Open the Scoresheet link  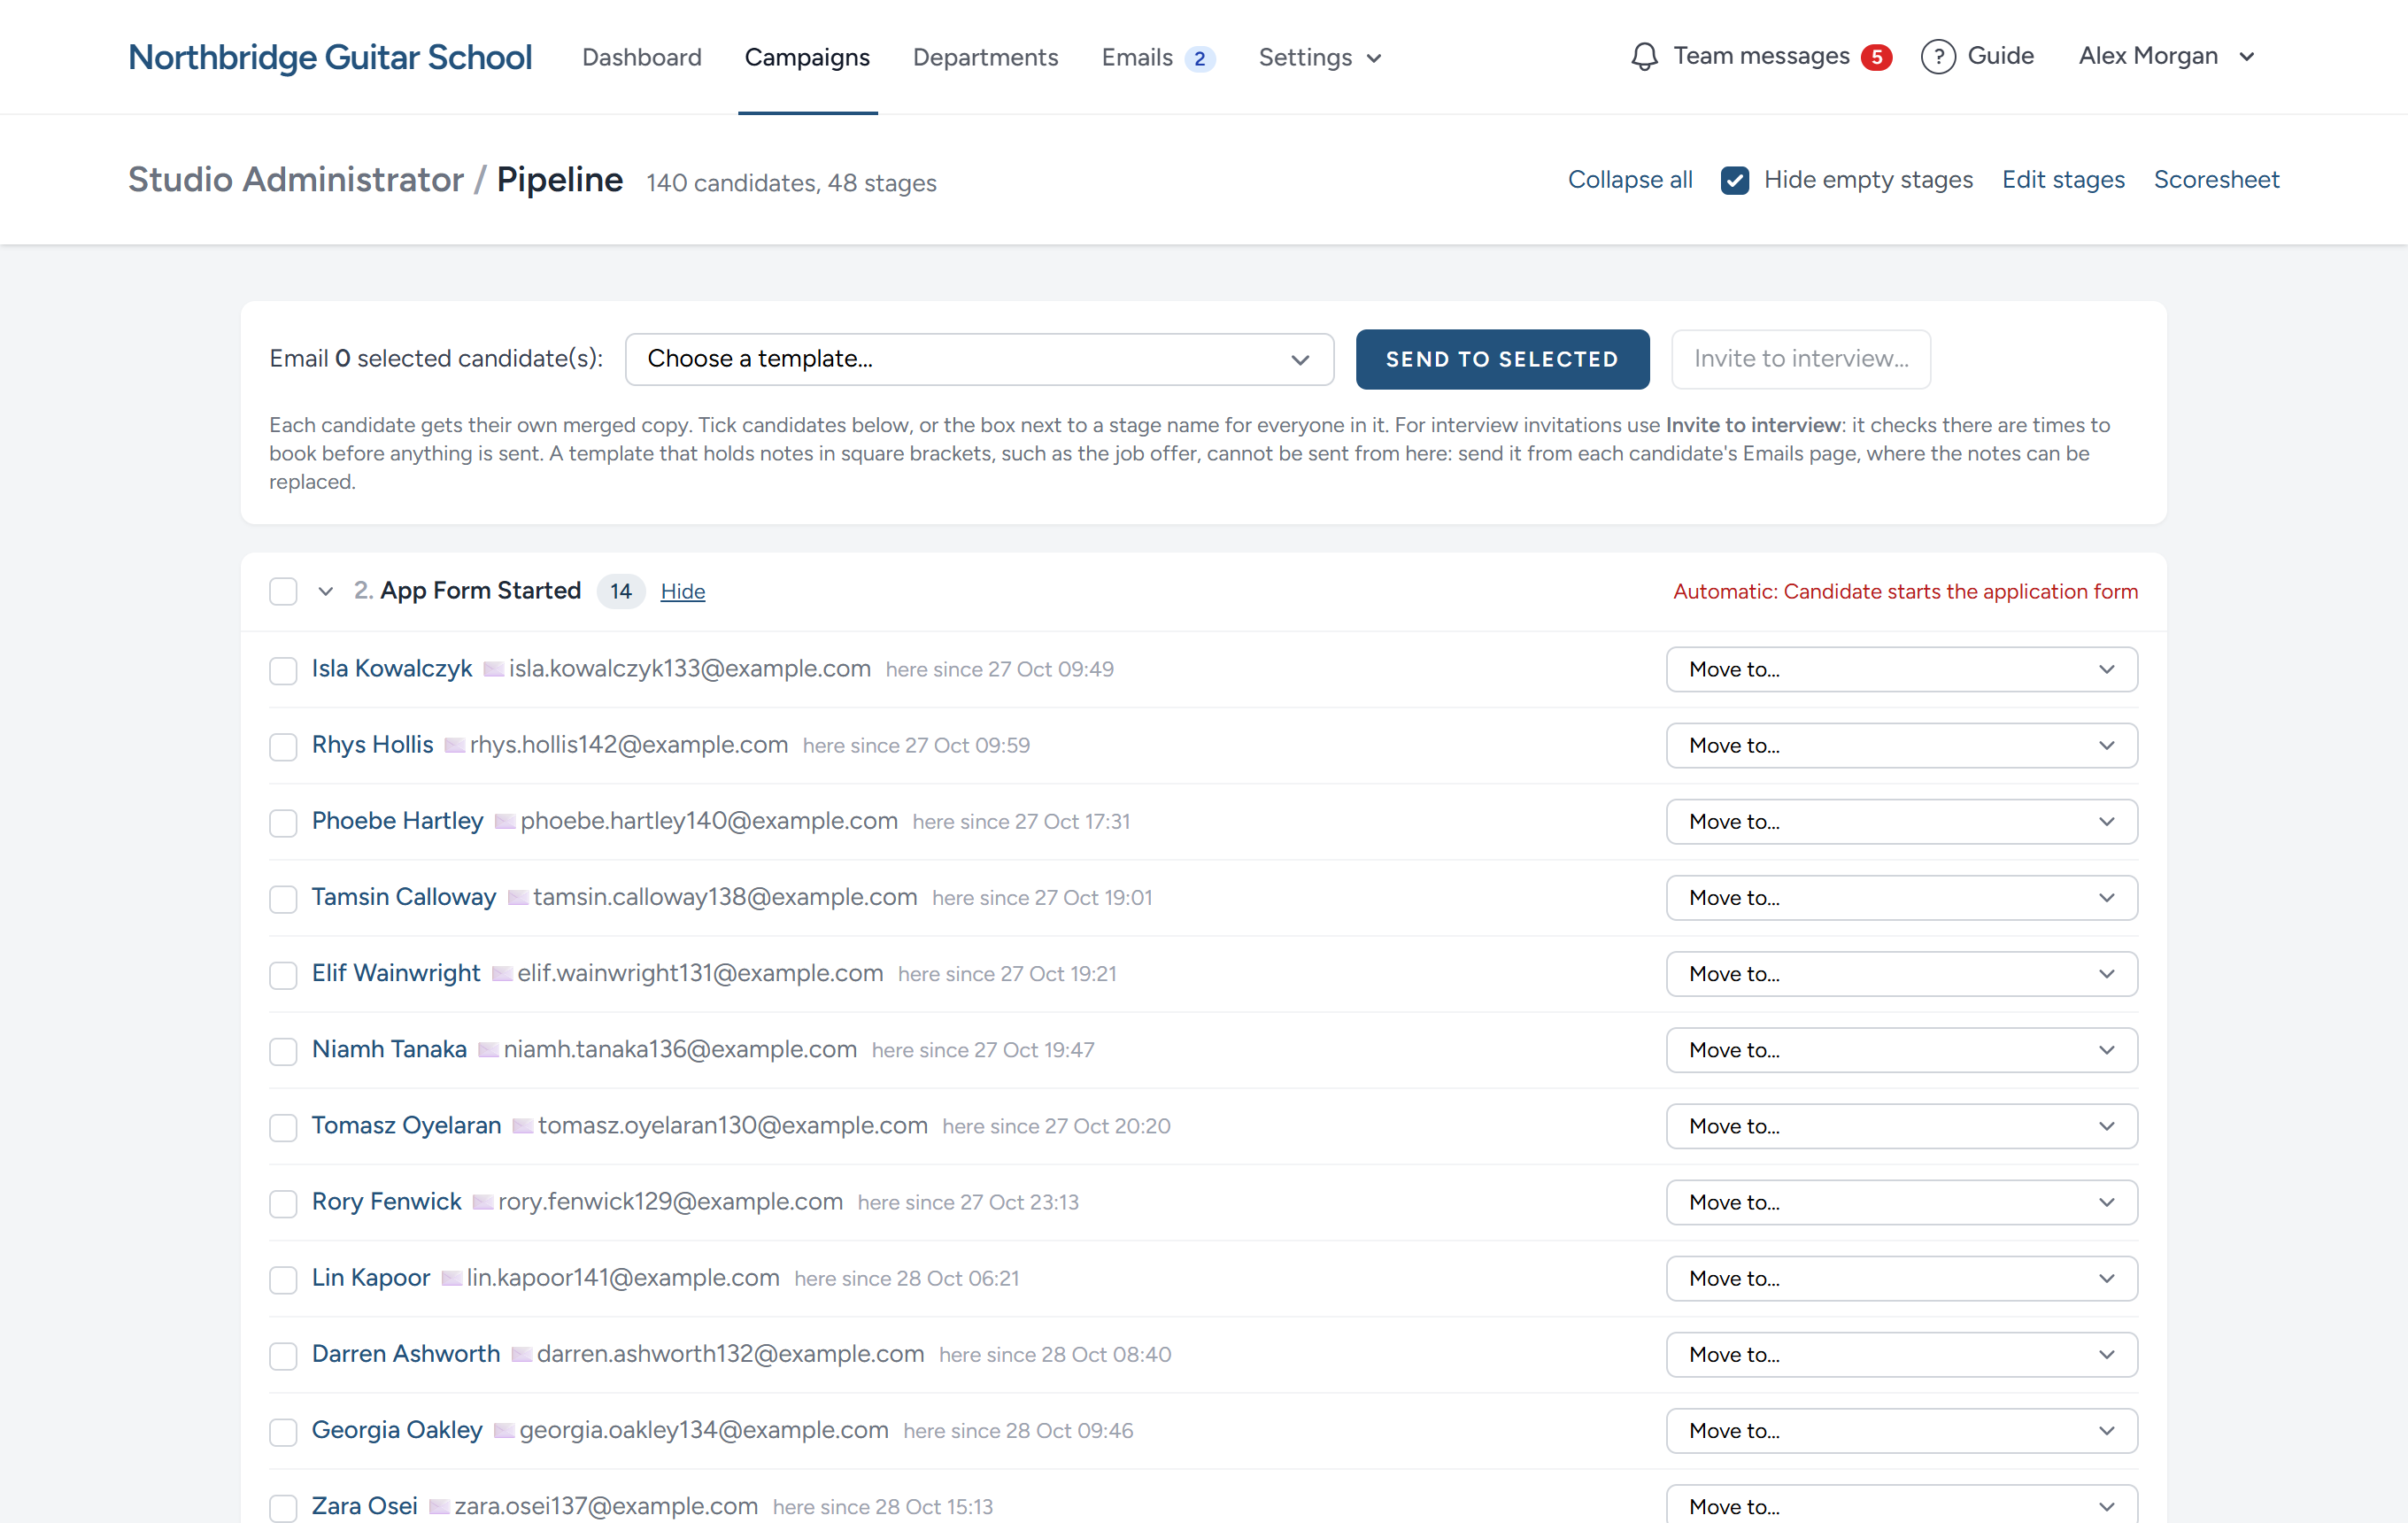pyautogui.click(x=2216, y=180)
